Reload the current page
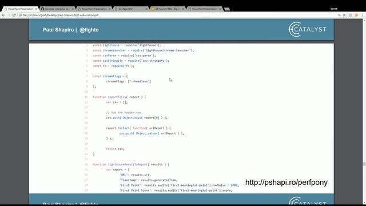 click(x=14, y=15)
